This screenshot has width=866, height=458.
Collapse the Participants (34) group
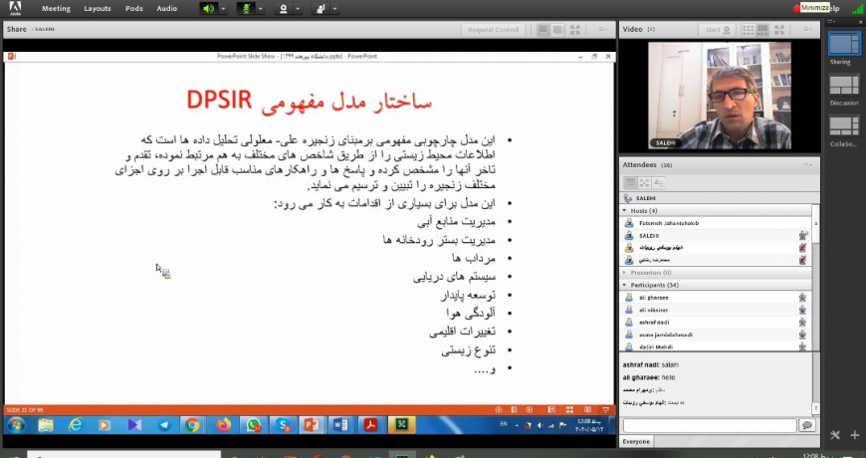(625, 285)
